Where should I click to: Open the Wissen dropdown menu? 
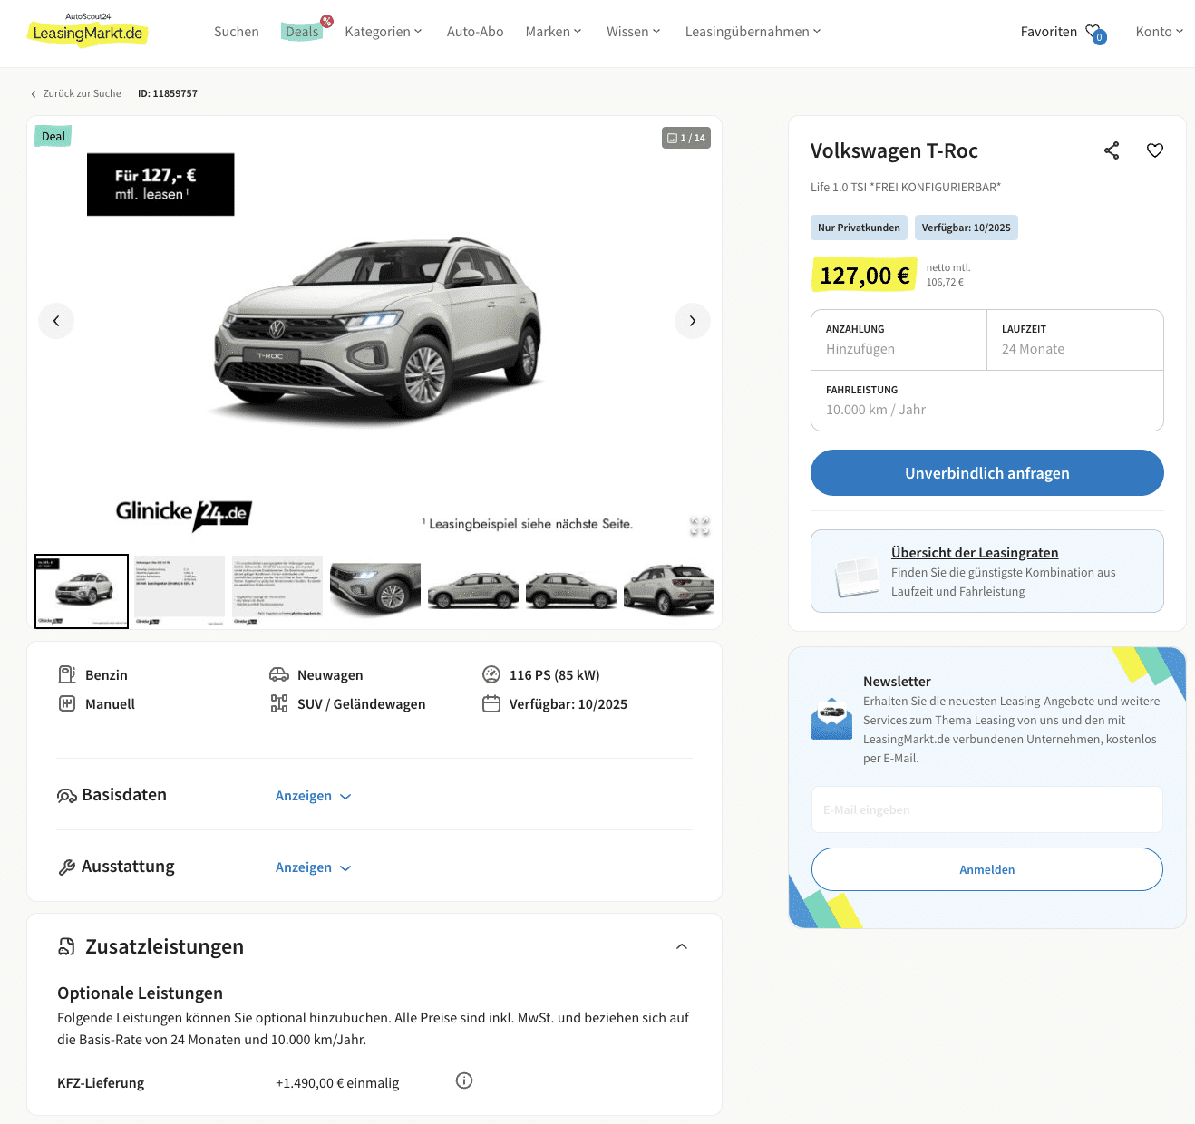point(634,32)
